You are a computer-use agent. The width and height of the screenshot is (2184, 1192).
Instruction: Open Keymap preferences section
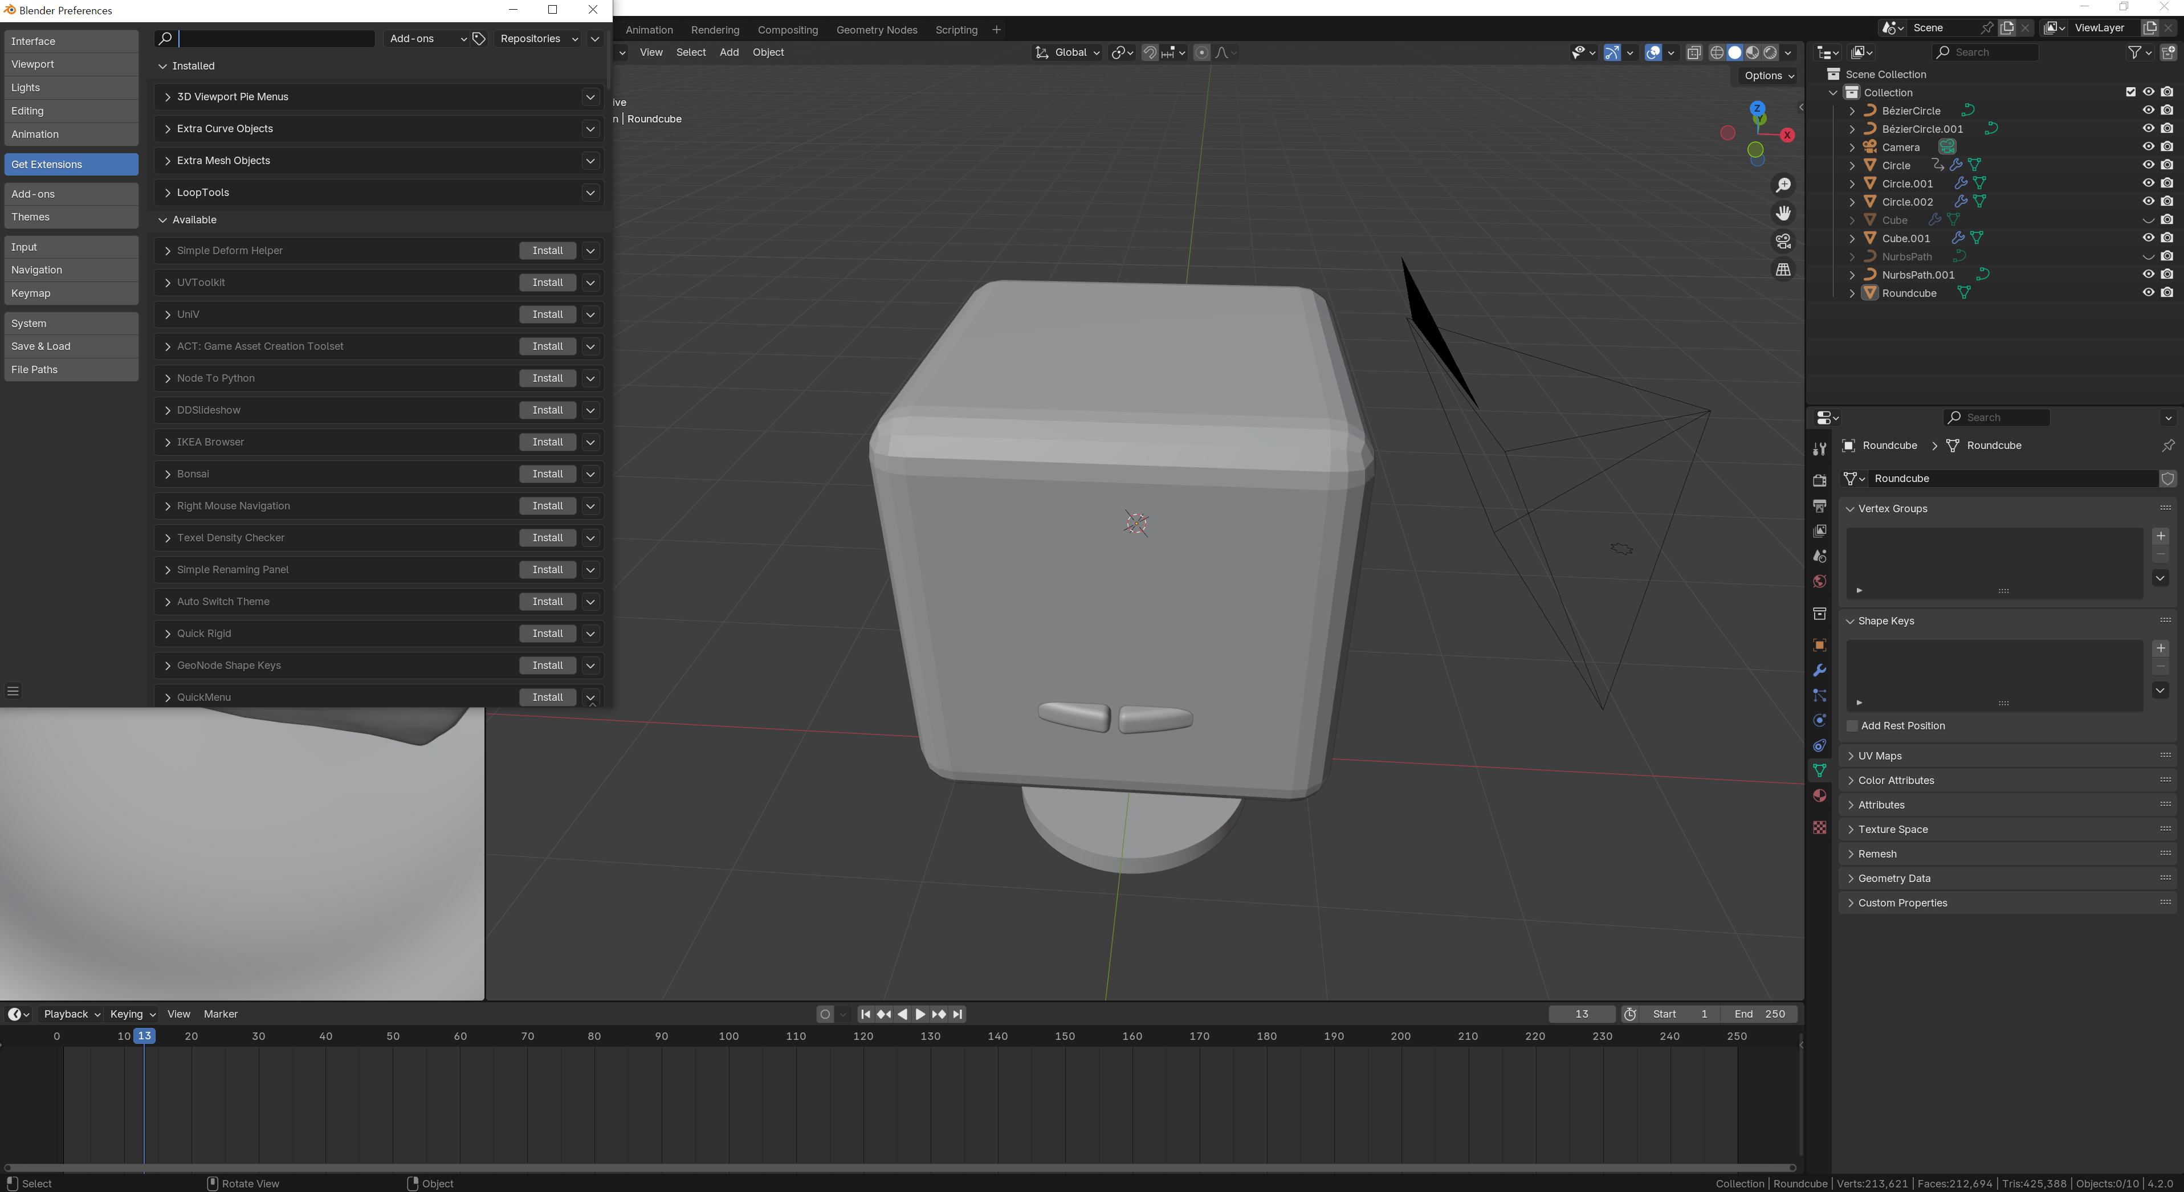click(71, 293)
